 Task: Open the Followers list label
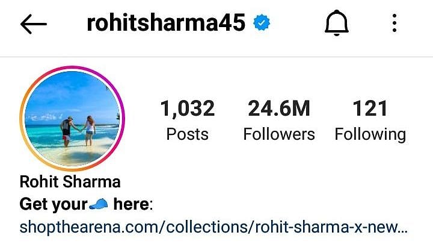point(279,134)
